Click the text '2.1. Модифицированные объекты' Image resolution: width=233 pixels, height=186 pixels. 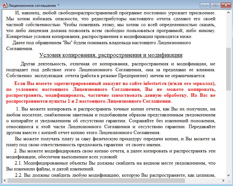[x=51, y=163]
